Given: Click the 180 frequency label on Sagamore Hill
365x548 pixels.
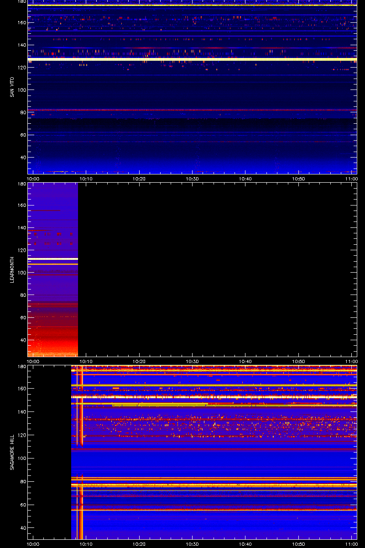Looking at the screenshot, I should click(21, 367).
